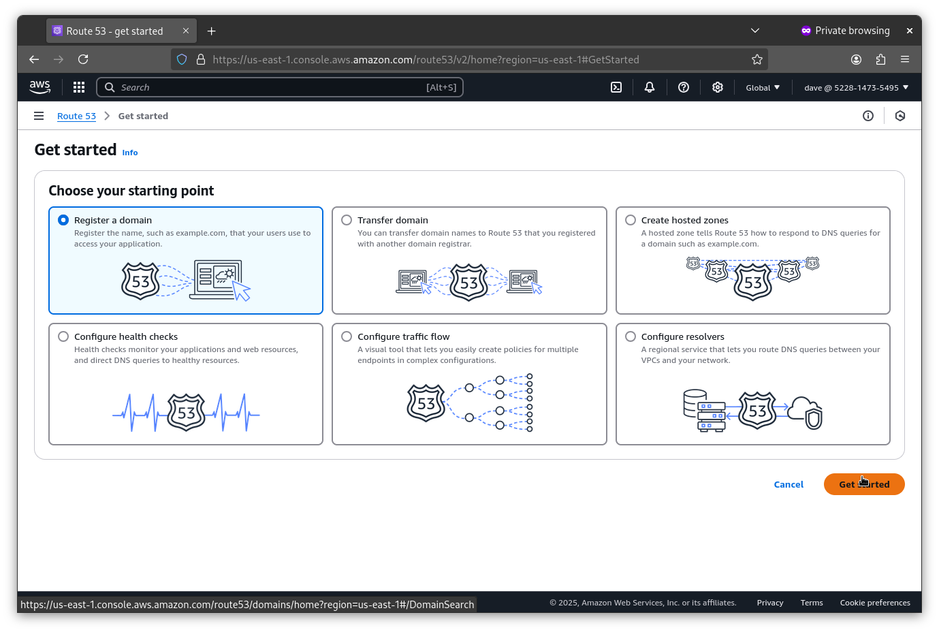Viewport: 939px width, 632px height.
Task: List all tabs with the chevron
Action: [x=754, y=31]
